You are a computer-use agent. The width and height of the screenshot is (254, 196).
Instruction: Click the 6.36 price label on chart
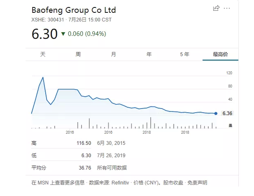point(227,113)
